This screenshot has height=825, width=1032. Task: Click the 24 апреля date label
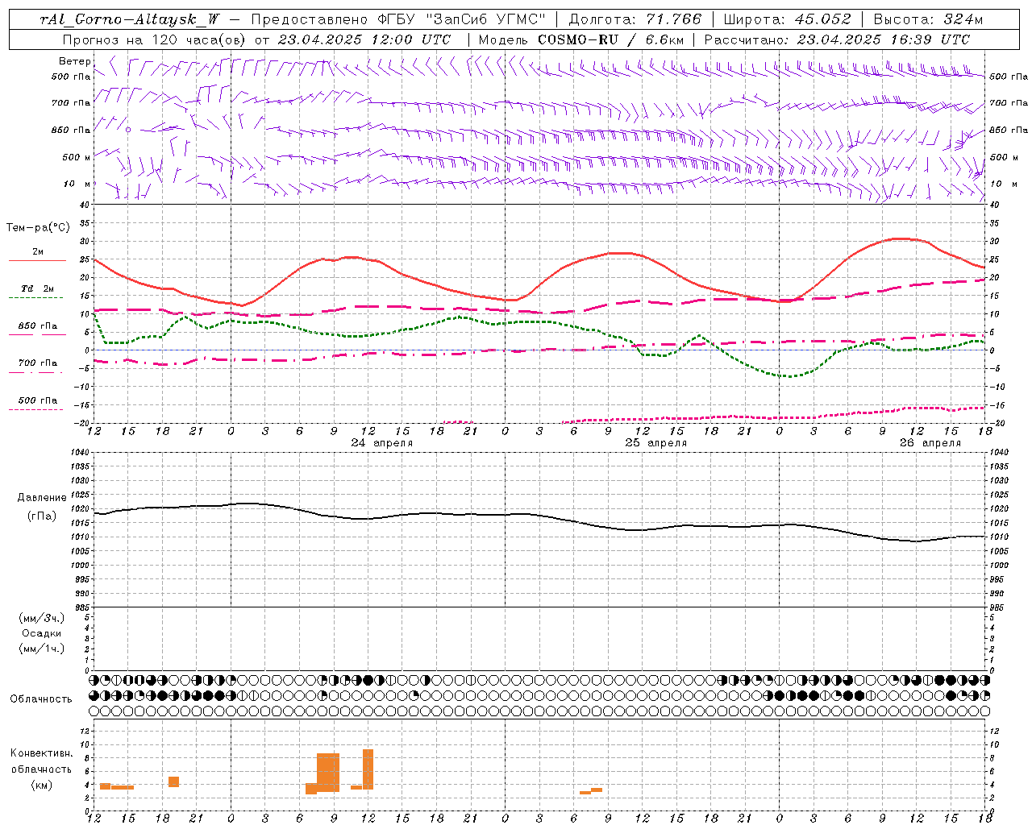coord(382,443)
